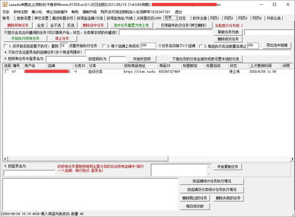The height and width of the screenshot is (217, 295).
Task: Click the 全选 button
Action: (41, 25)
